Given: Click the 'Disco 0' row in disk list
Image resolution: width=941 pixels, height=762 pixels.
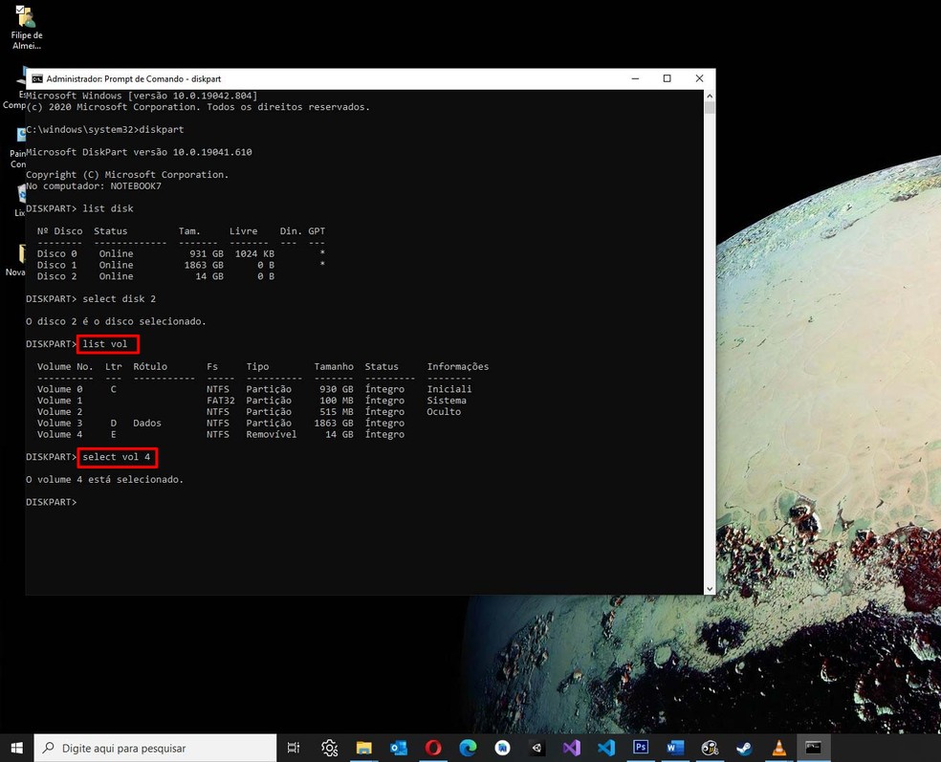Looking at the screenshot, I should coord(181,253).
